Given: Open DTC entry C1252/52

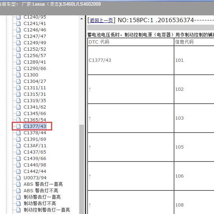Looking at the screenshot, I should 35,49.
